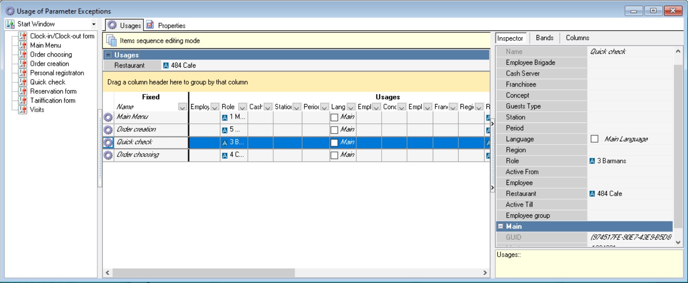Screen dimensions: 688x283
Task: Click the gear icon of Order creation row
Action: click(108, 130)
